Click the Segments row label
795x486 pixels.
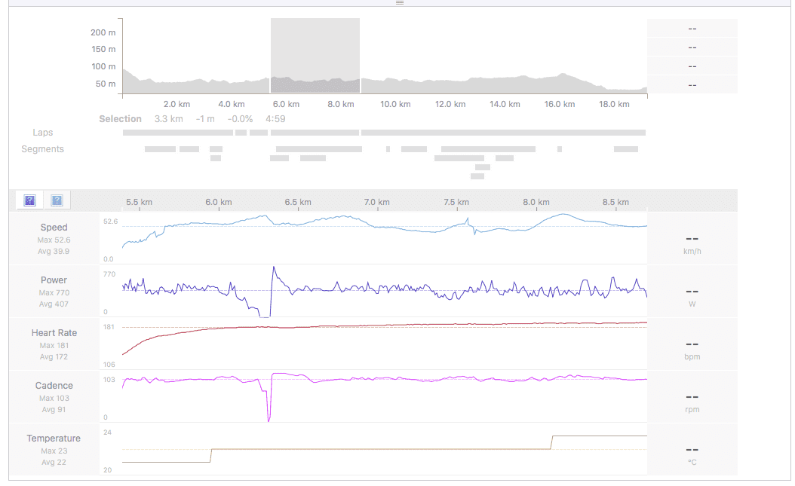point(43,149)
